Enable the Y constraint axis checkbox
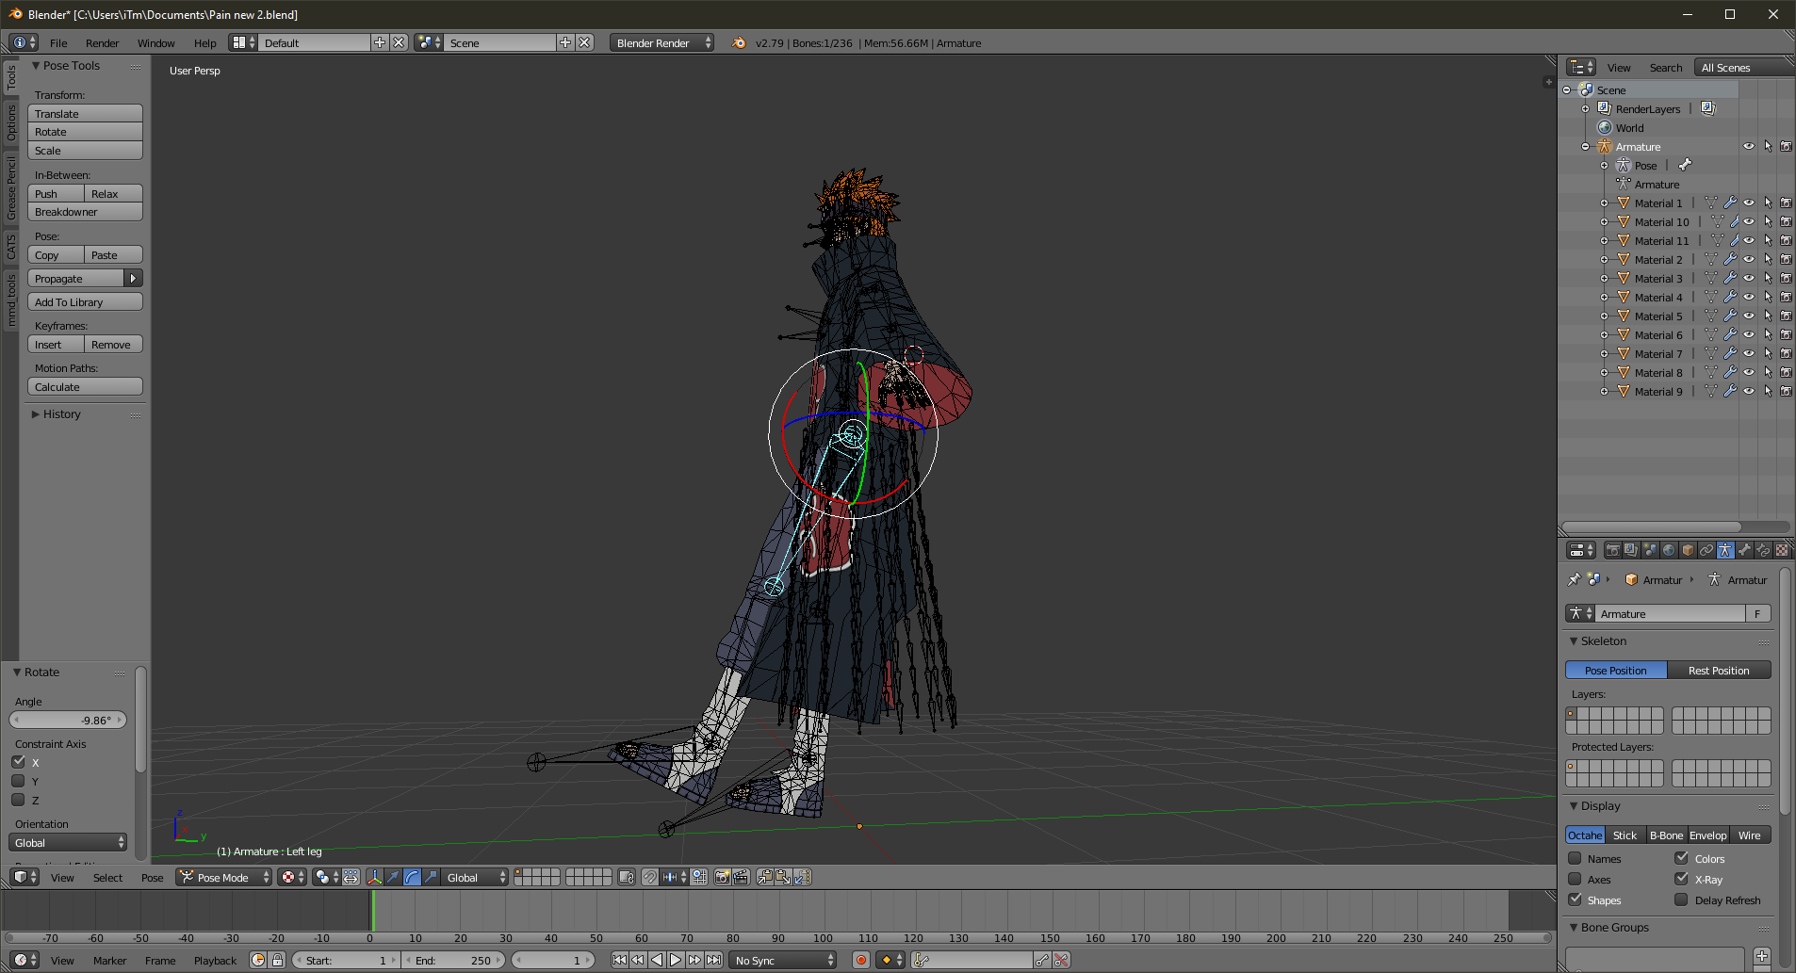This screenshot has height=973, width=1796. pos(18,781)
